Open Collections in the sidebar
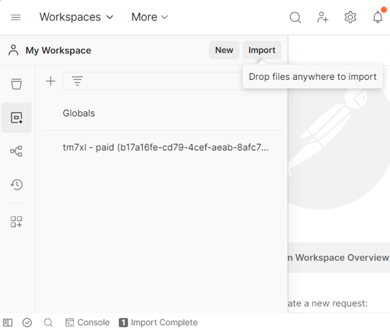390x329 pixels. (16, 84)
